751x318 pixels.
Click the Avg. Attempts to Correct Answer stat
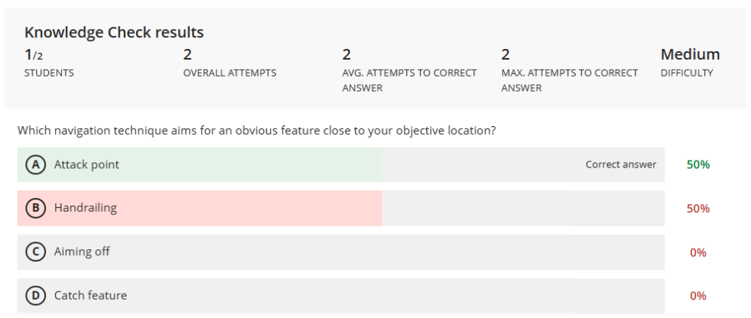346,55
